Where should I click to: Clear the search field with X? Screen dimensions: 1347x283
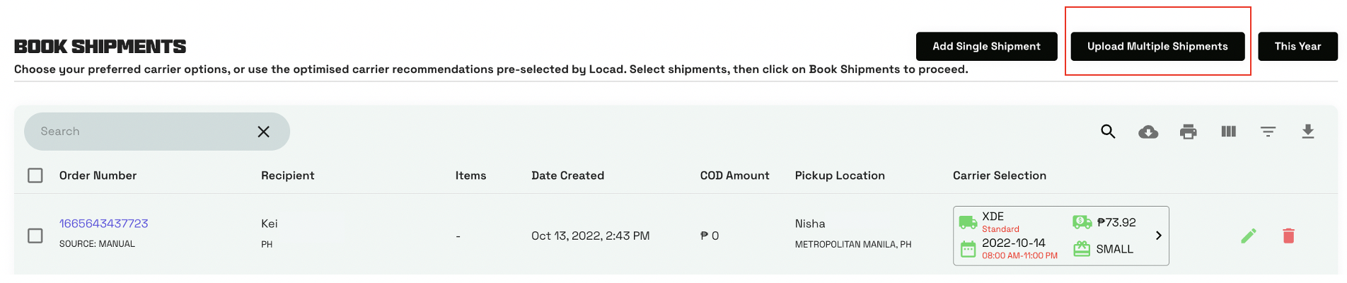pyautogui.click(x=263, y=132)
